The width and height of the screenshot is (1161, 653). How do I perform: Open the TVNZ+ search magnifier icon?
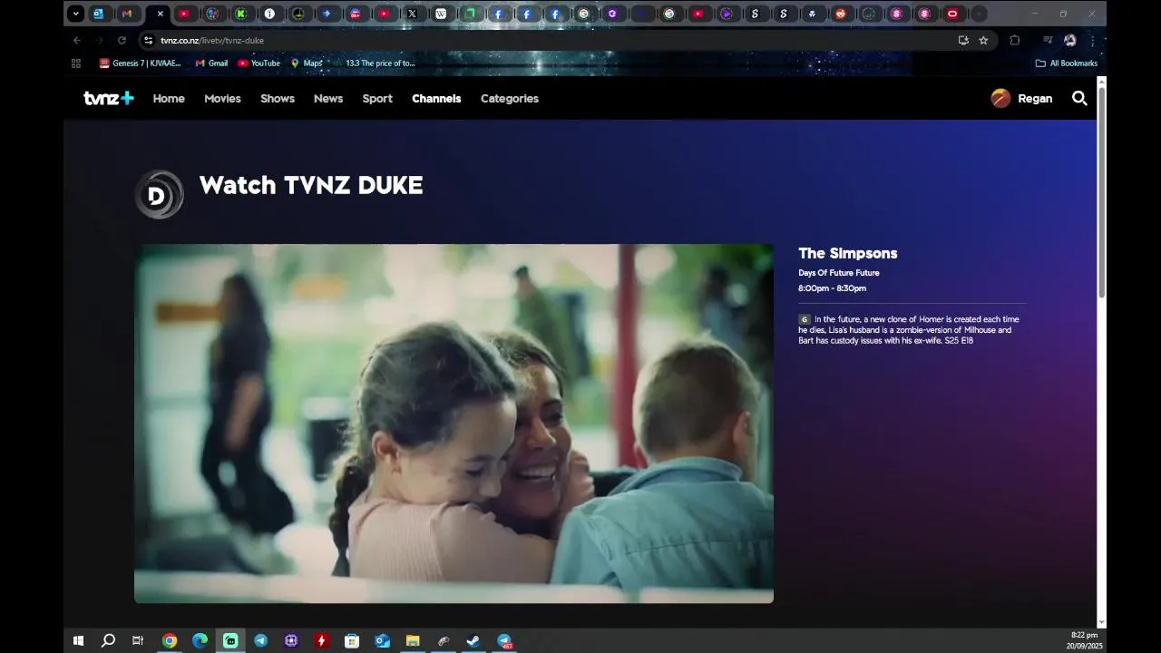click(1079, 98)
